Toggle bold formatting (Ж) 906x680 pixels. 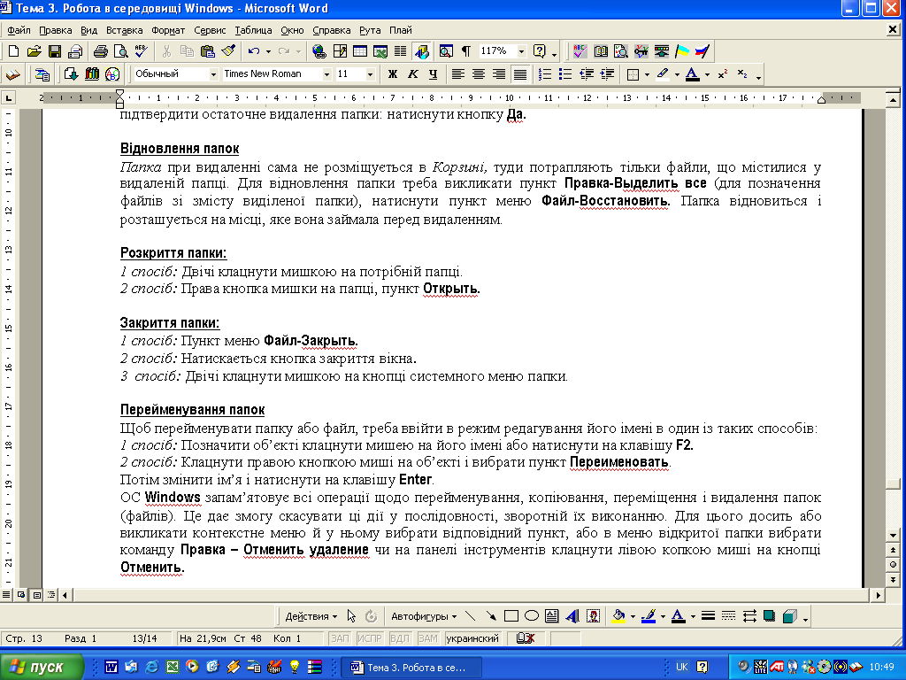(x=393, y=74)
